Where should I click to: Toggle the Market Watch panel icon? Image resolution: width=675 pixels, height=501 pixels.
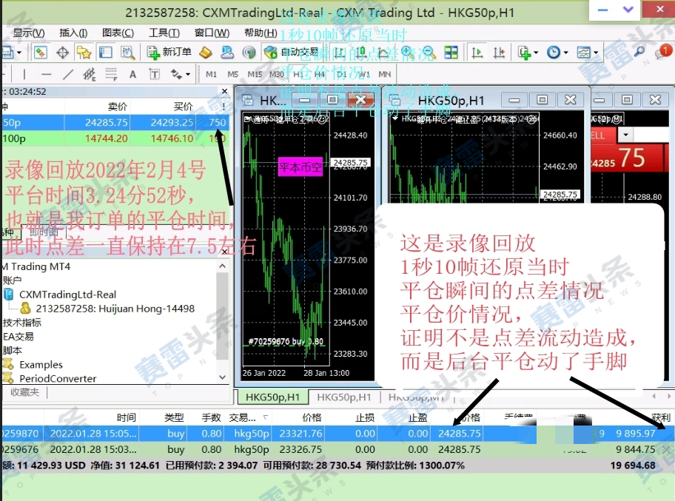[41, 53]
